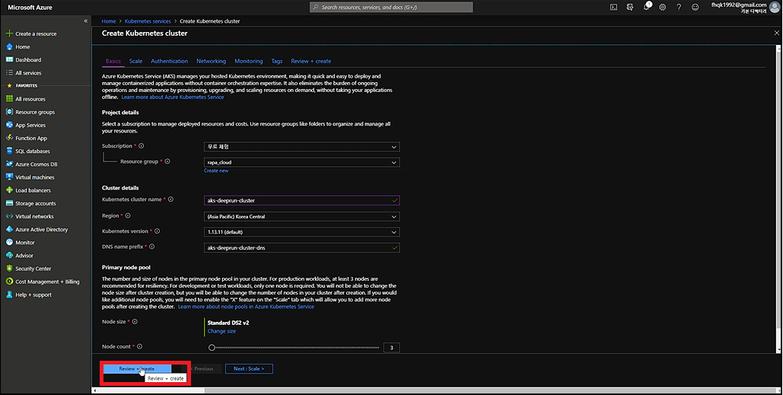Open Security Center shield icon
Screen dimensions: 783x395
tap(9, 268)
